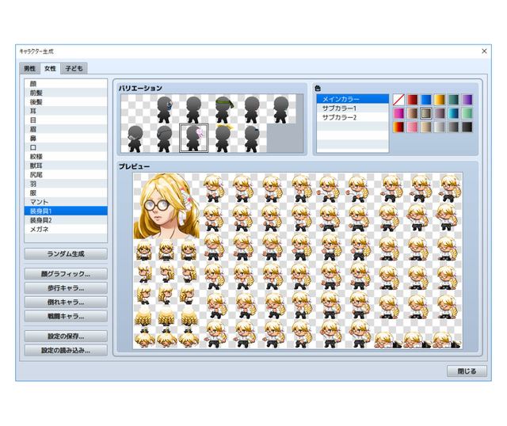Select 前髪 in the parts list
Viewport: 507px width, 426px height.
pyautogui.click(x=66, y=93)
